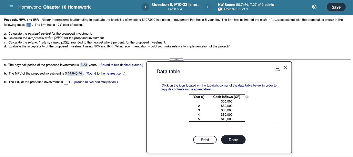The width and height of the screenshot is (353, 157).
Task: Expand the divider handle with dots
Action: point(176,60)
